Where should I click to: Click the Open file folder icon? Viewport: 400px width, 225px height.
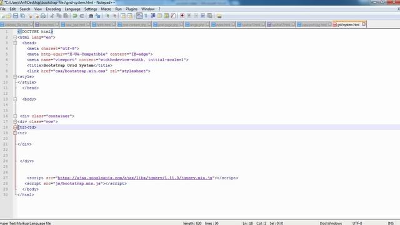click(x=9, y=16)
